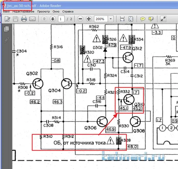Go to previous page with up arrow
The height and width of the screenshot is (169, 178).
click(x=44, y=19)
